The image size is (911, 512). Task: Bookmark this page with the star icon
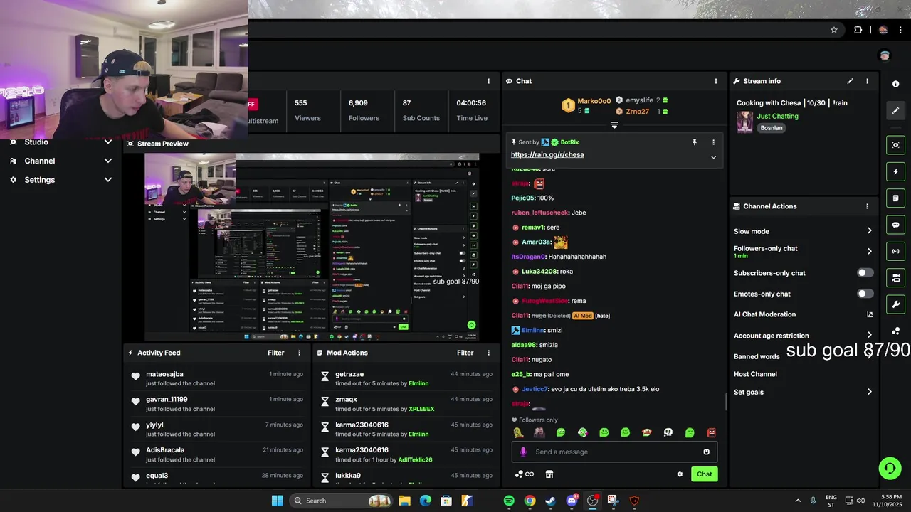point(834,30)
